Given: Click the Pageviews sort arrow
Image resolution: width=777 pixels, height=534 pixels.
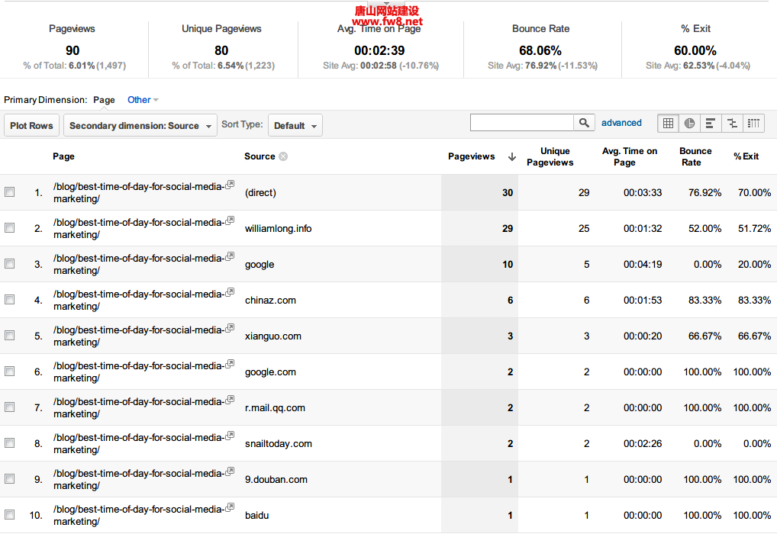Looking at the screenshot, I should coord(512,156).
